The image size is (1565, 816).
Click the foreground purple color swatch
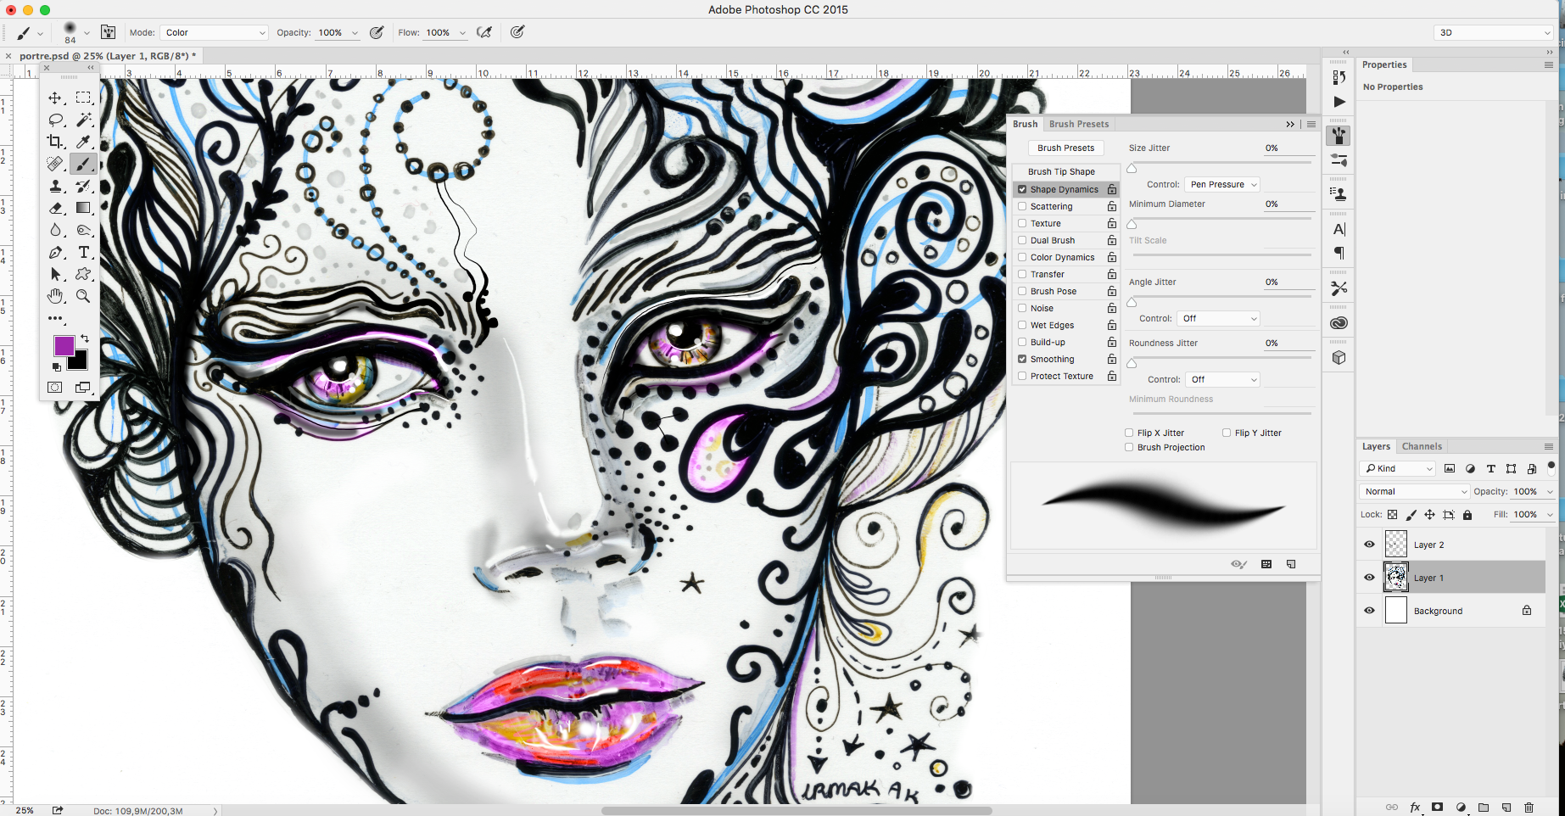pyautogui.click(x=64, y=345)
